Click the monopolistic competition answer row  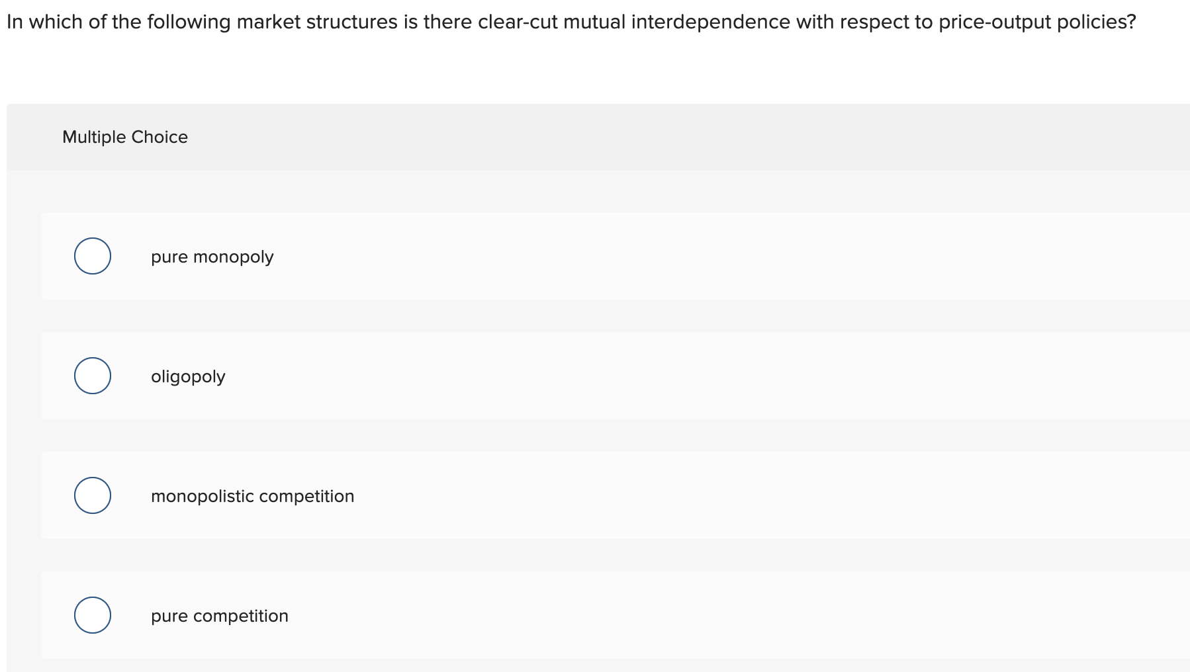tap(463, 495)
